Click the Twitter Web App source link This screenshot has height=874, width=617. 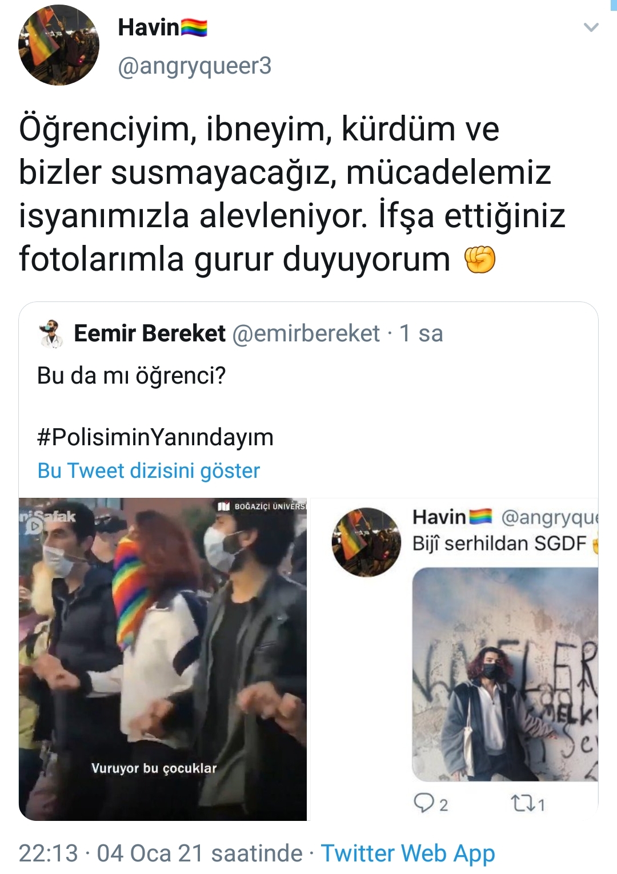[x=408, y=853]
